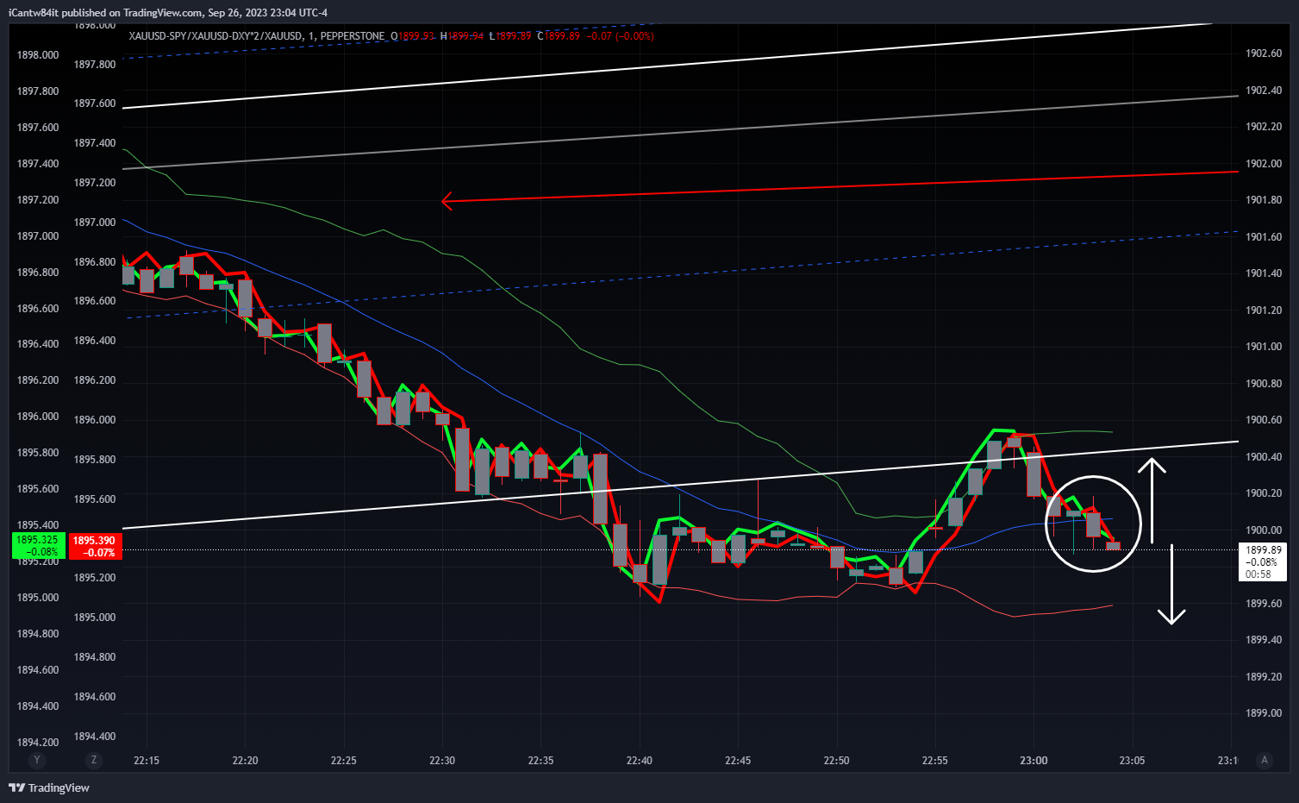
Task: Click the 1902.60 price axis label
Action: tap(1264, 53)
